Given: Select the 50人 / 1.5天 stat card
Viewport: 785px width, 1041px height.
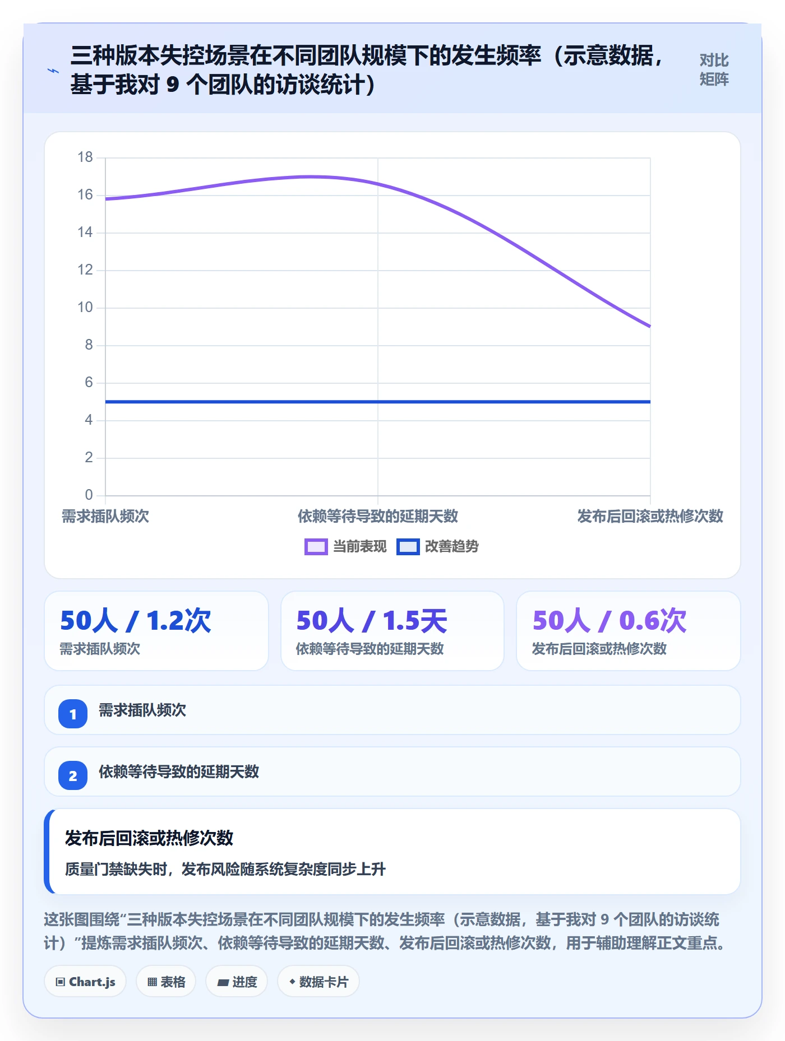Looking at the screenshot, I should pos(392,631).
